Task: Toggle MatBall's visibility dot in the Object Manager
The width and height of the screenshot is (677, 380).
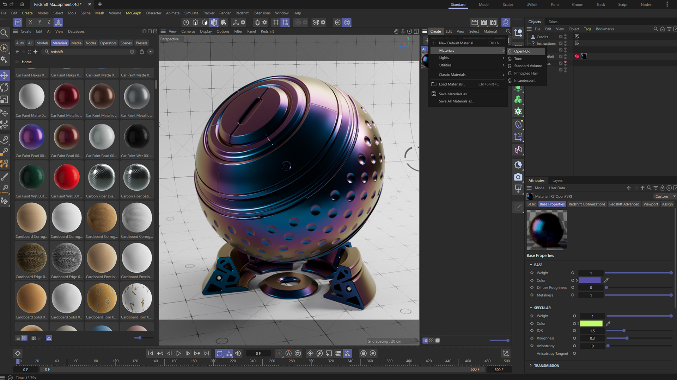Action: click(566, 56)
